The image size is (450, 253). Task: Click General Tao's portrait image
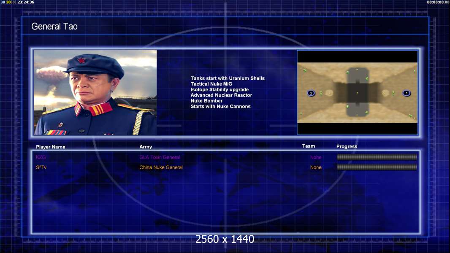(x=95, y=92)
